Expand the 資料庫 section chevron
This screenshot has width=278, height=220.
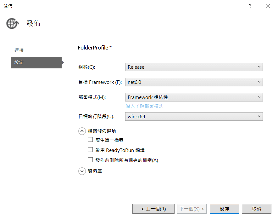pyautogui.click(x=82, y=171)
